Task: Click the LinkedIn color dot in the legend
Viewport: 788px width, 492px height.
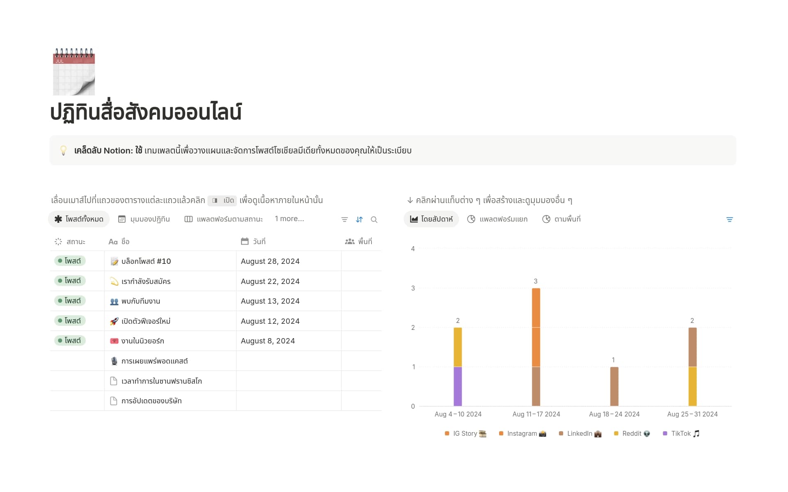Action: point(561,433)
